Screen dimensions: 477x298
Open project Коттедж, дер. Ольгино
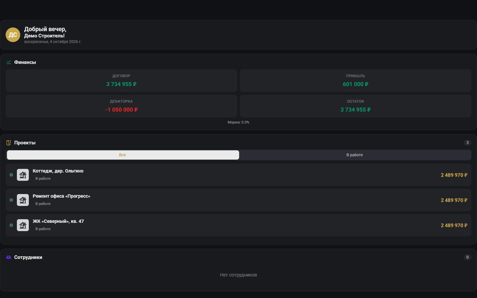coord(238,175)
